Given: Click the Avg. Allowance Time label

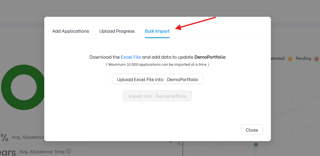Looking at the screenshot, I should (x=42, y=152).
